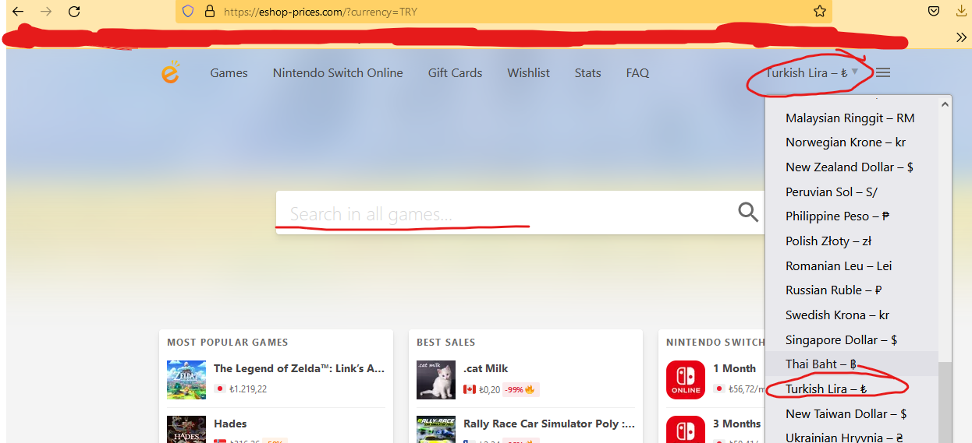
Task: Show more bookmarks toolbar chevron
Action: click(961, 37)
